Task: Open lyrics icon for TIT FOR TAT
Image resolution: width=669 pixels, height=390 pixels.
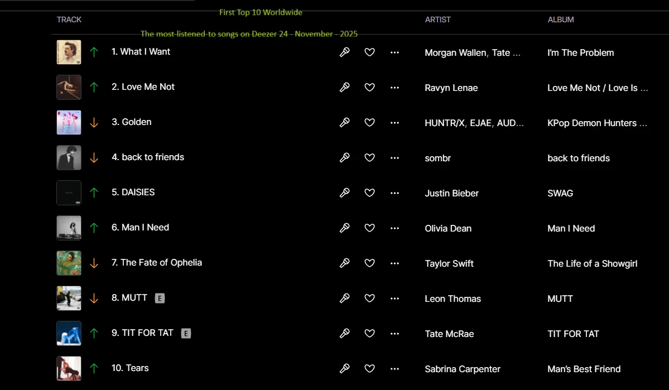Action: click(345, 333)
